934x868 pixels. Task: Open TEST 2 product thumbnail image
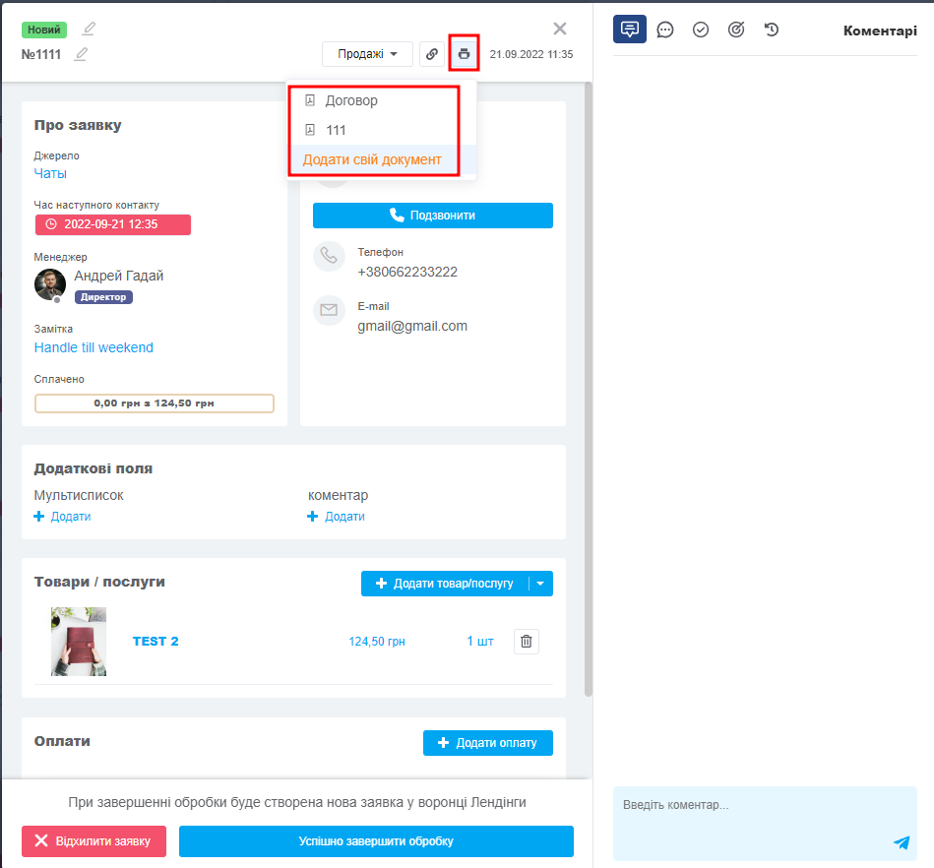click(79, 642)
